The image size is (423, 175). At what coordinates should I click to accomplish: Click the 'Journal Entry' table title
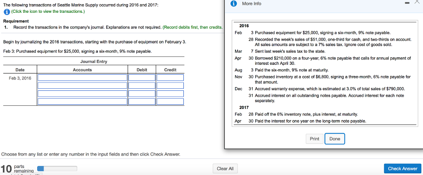pyautogui.click(x=94, y=61)
